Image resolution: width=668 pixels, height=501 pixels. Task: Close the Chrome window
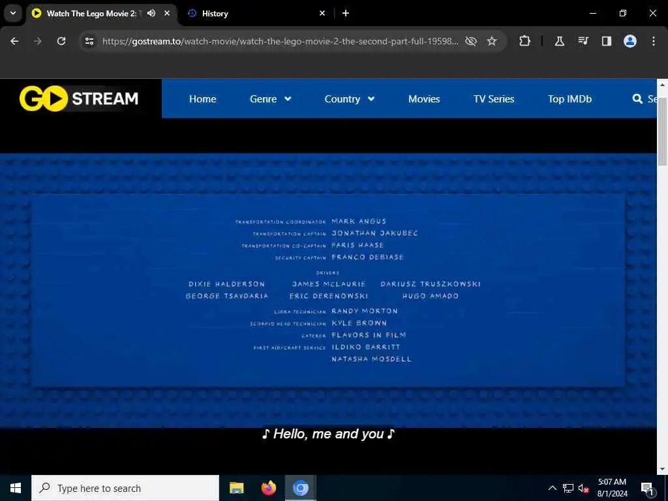[x=652, y=13]
